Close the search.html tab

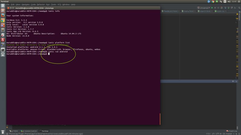click(x=212, y=11)
